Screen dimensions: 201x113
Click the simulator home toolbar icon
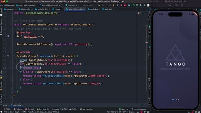[170, 5]
